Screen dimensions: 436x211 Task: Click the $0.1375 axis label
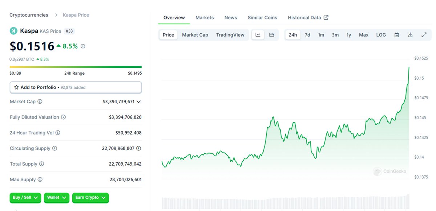[x=421, y=177]
